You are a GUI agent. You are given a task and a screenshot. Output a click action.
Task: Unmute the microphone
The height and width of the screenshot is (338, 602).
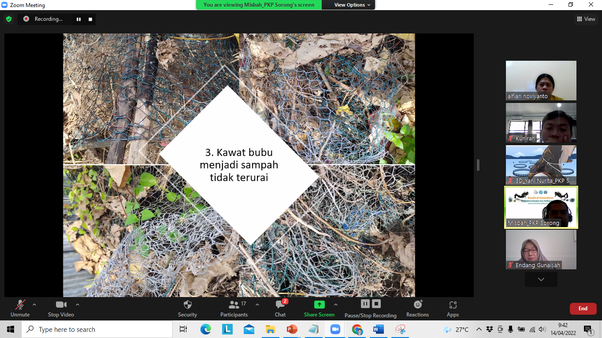[20, 305]
